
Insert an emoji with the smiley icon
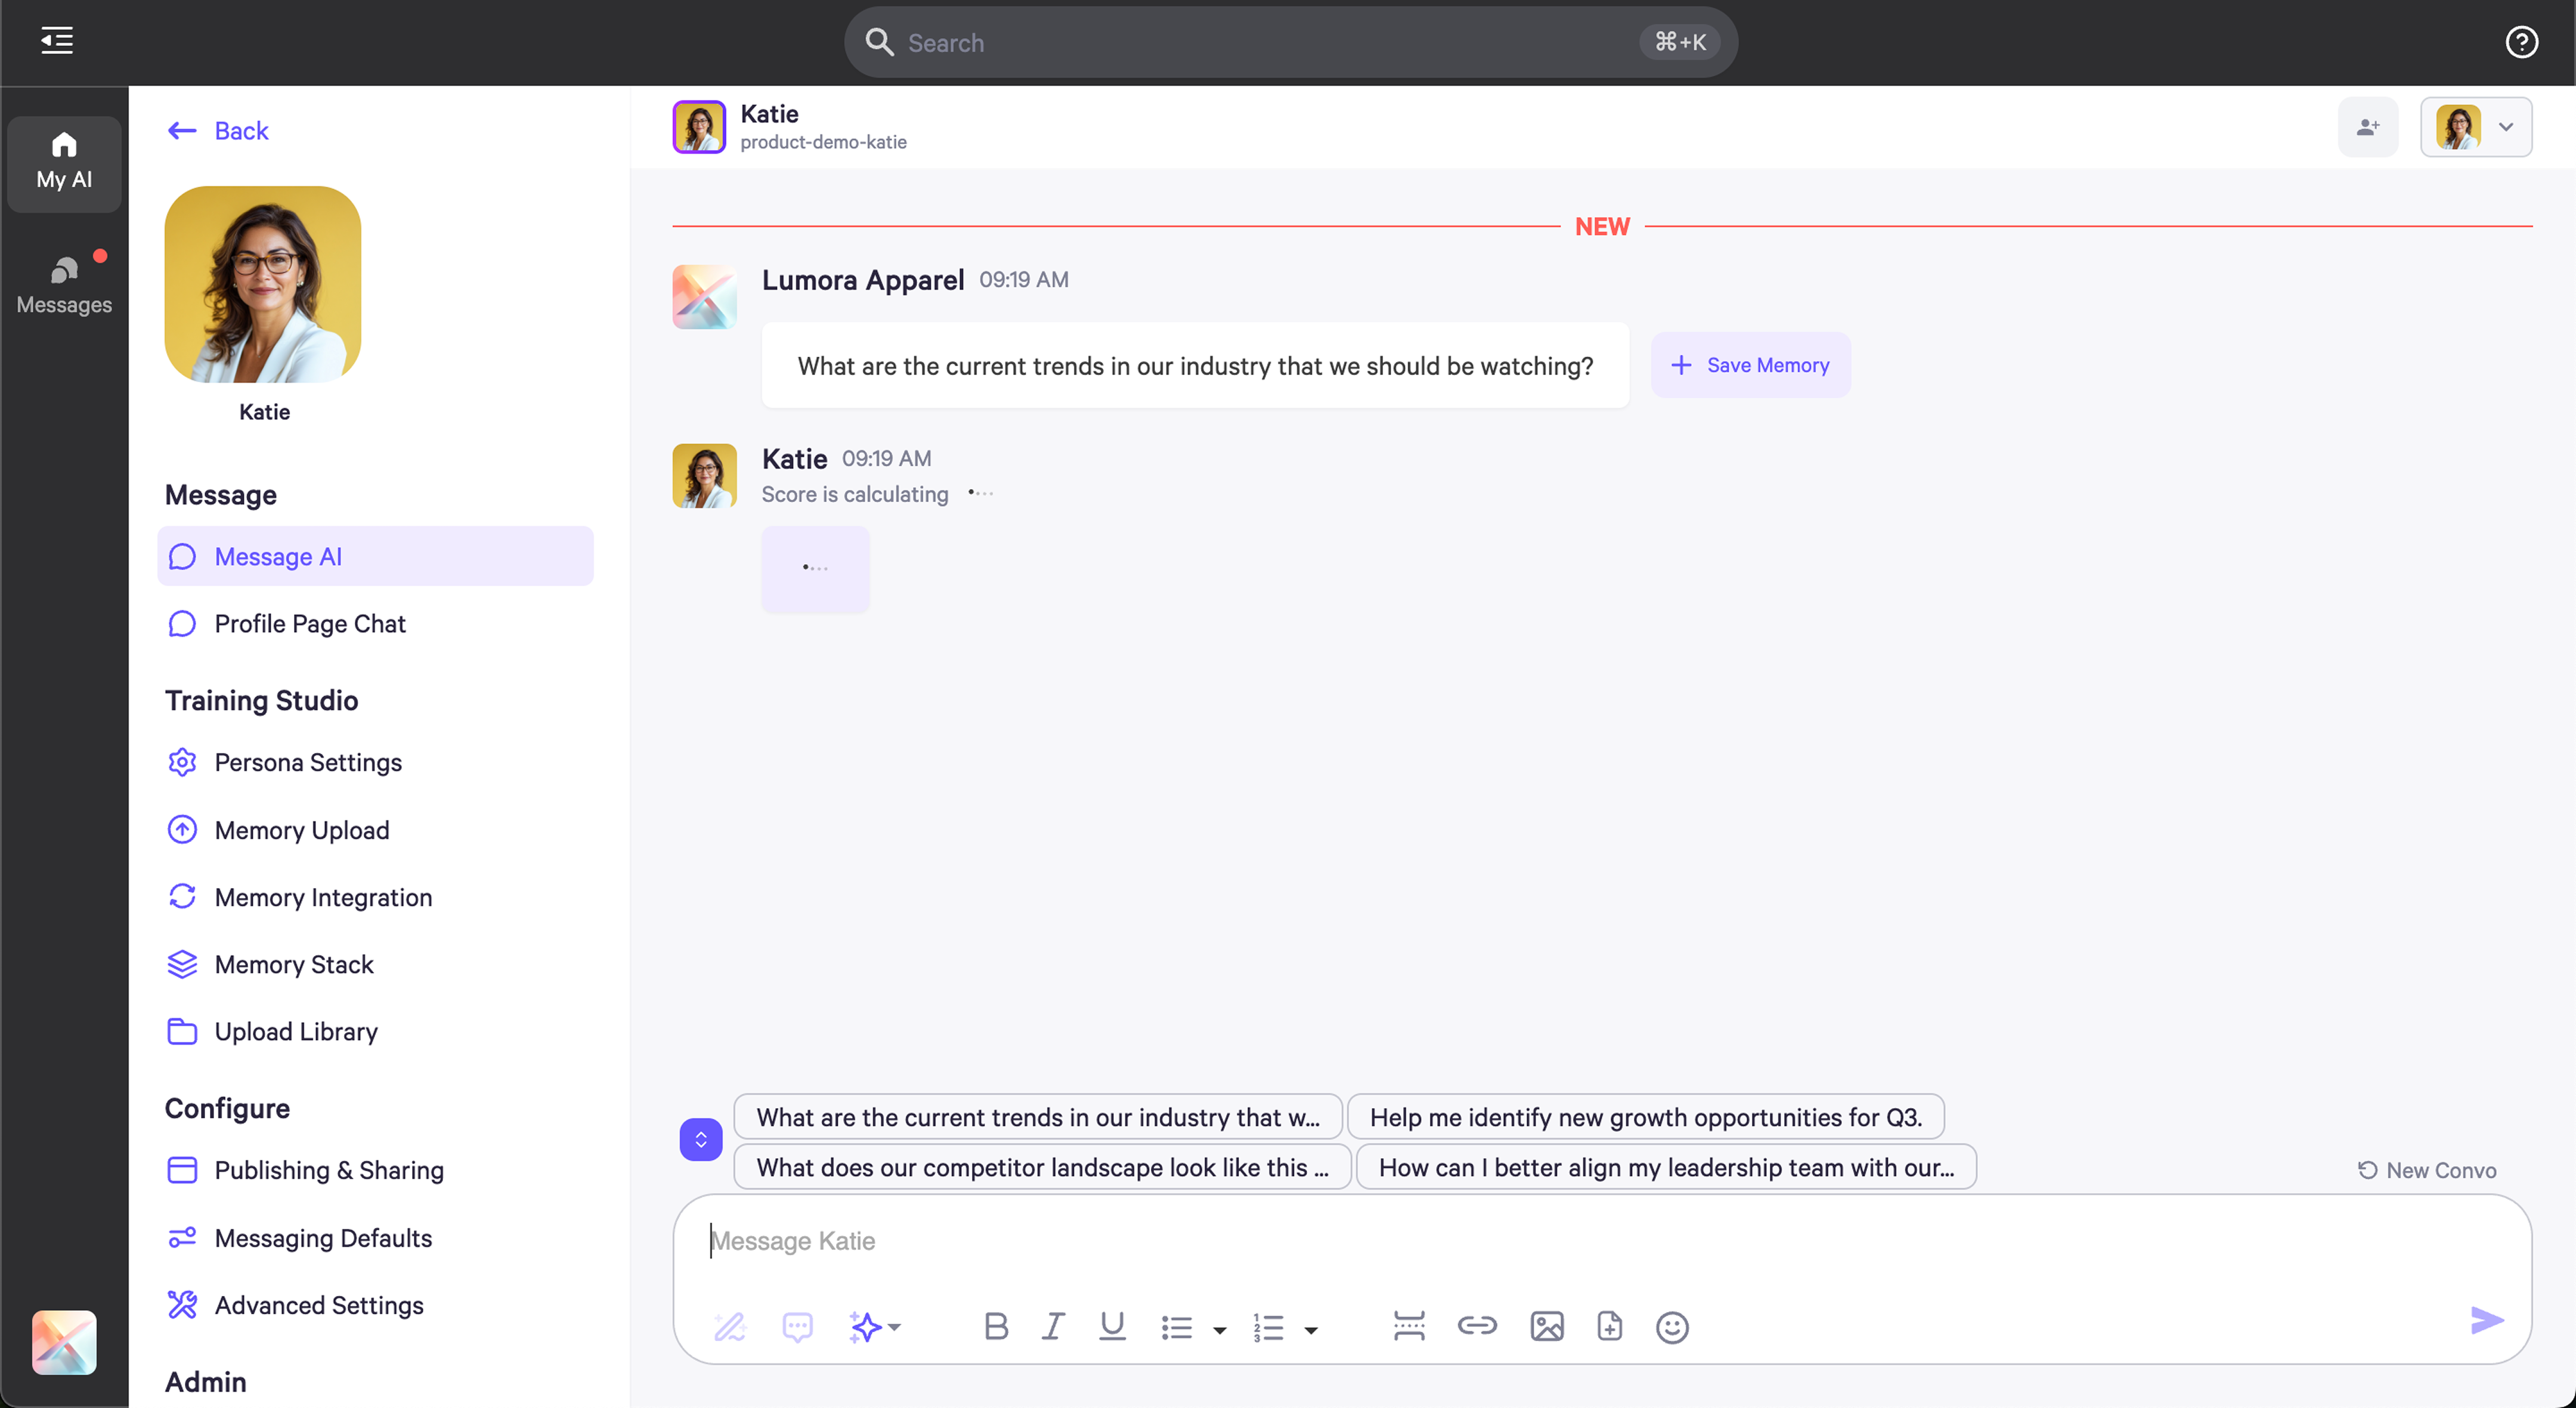pyautogui.click(x=1672, y=1327)
